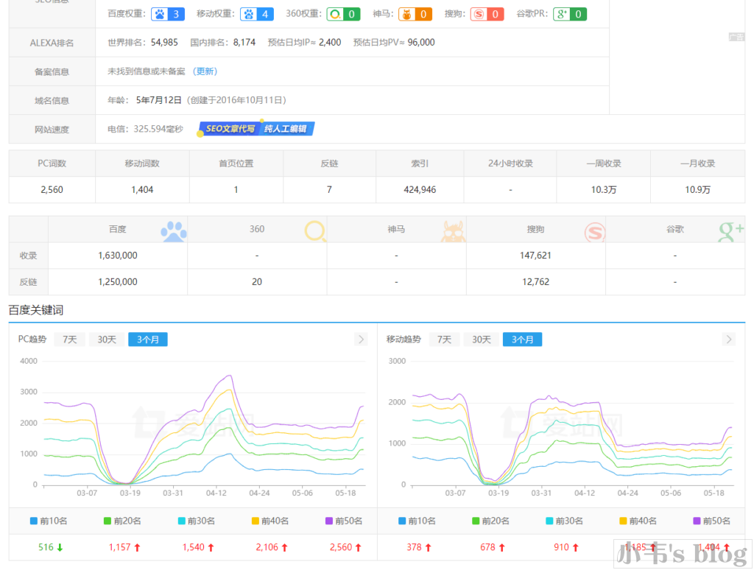This screenshot has height=570, width=754.
Task: Click the estimated daily IP value 2,400
Action: tap(330, 42)
